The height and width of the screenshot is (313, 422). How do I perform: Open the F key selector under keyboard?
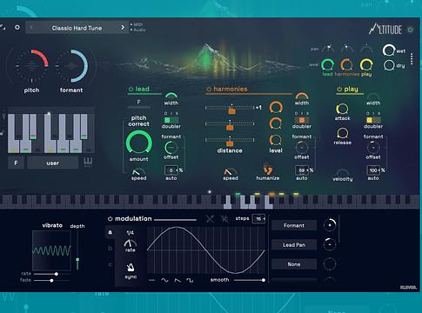pyautogui.click(x=16, y=163)
